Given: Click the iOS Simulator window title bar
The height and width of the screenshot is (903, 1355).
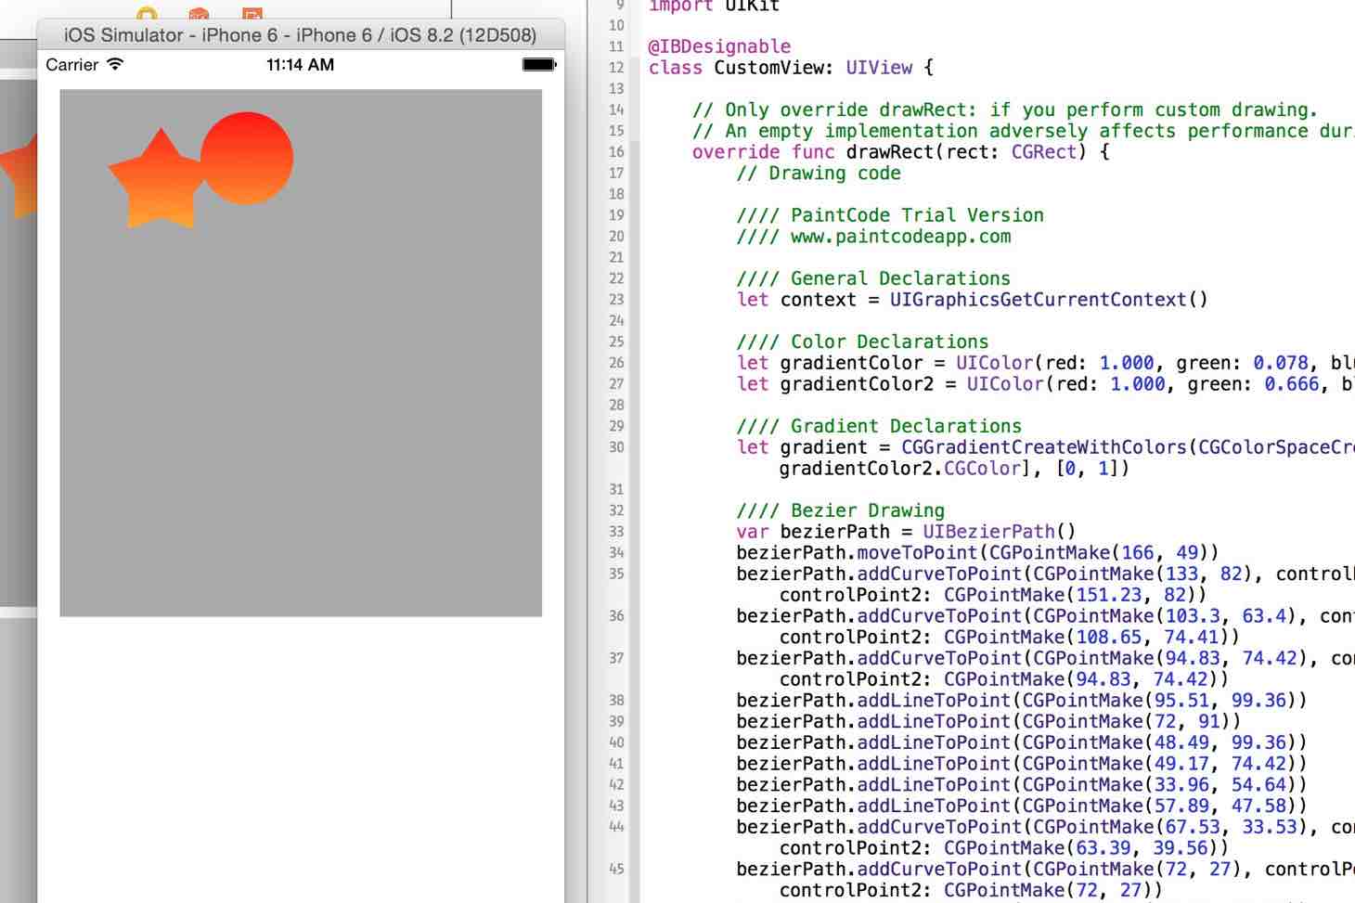Looking at the screenshot, I should [x=300, y=35].
